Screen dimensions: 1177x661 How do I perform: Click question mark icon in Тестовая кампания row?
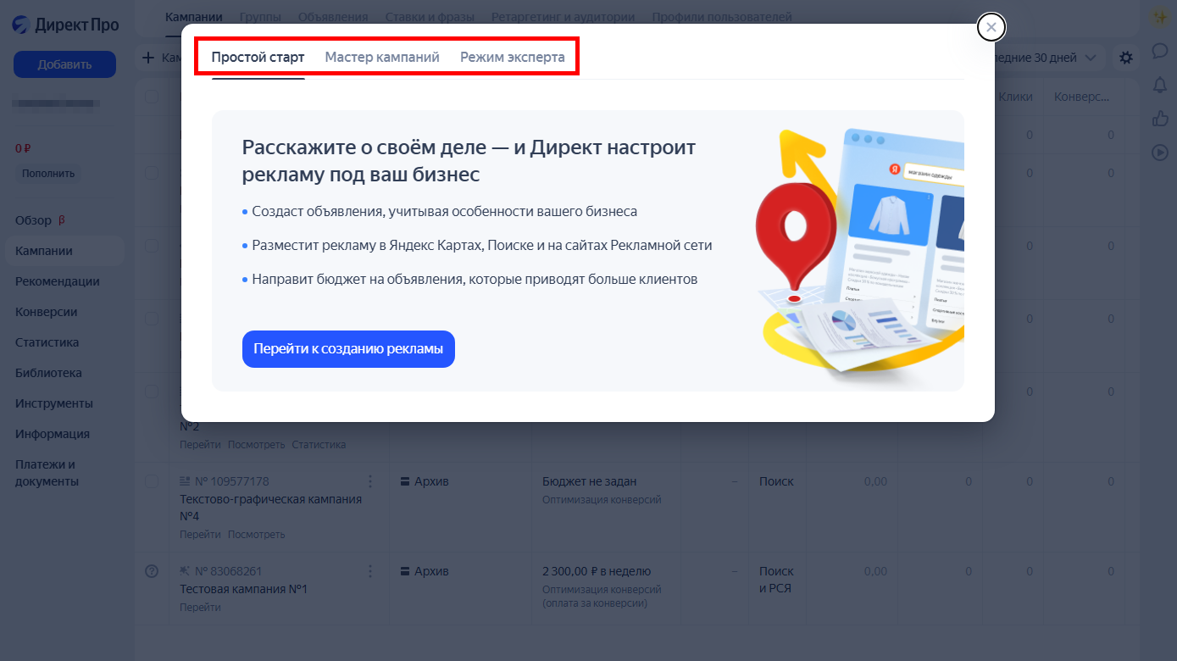pyautogui.click(x=152, y=571)
